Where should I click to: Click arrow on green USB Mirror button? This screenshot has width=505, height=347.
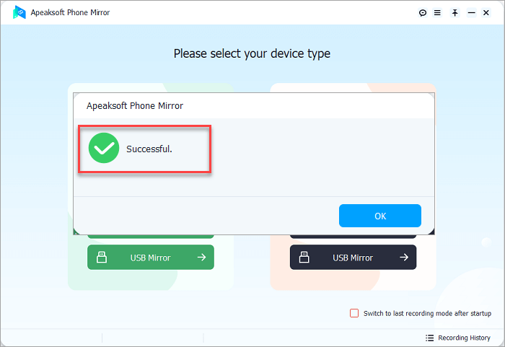201,257
